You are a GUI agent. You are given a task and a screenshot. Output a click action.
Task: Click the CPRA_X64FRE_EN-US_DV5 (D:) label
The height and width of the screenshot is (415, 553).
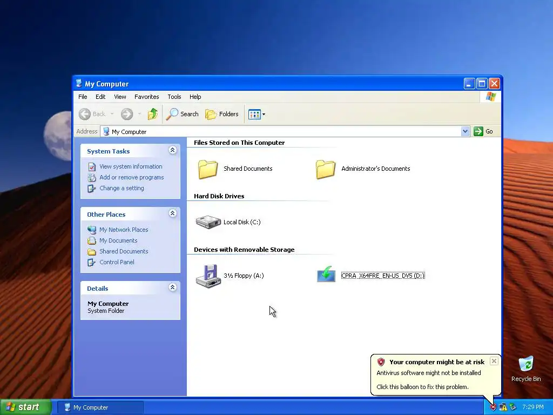[383, 276]
